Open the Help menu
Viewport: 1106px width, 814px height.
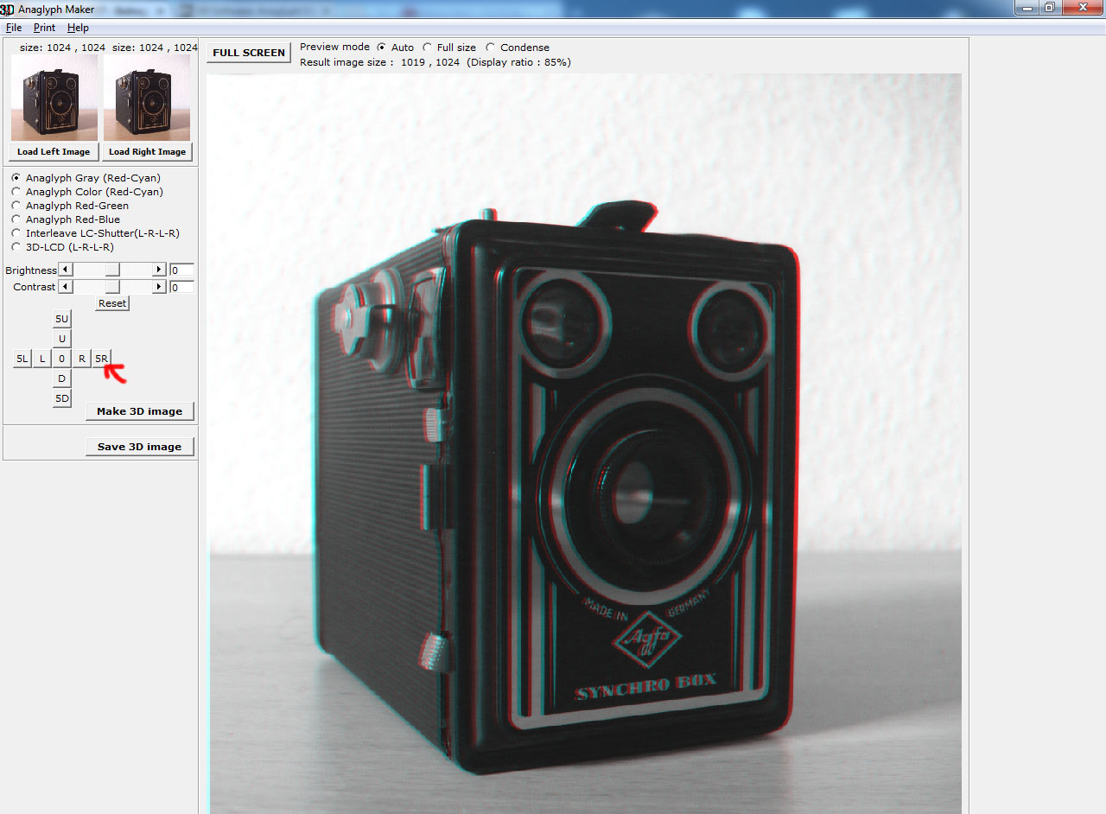point(78,28)
